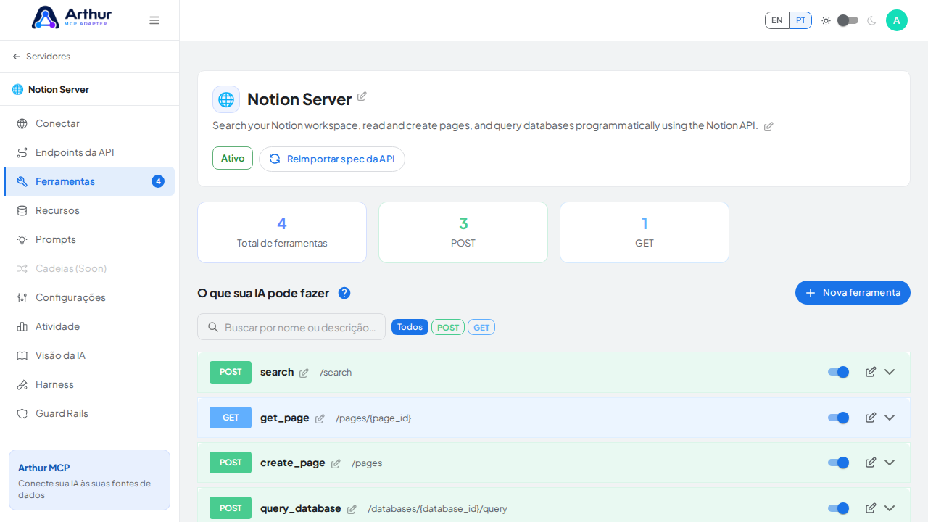
Task: Click the GET count stat card
Action: pyautogui.click(x=645, y=232)
